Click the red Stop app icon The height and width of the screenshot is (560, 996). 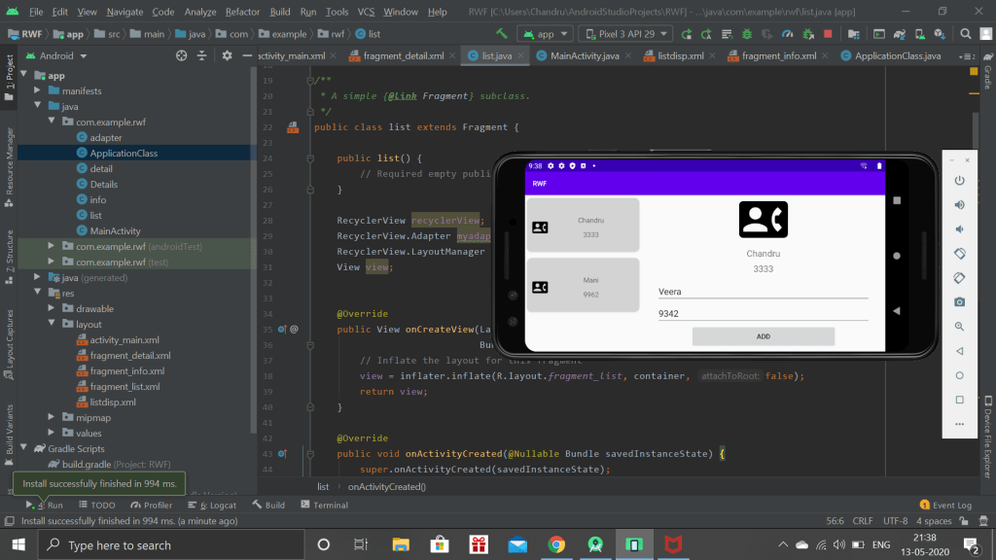tap(828, 33)
